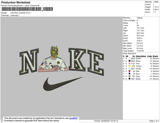Click the Trims value 24
Viewport: 160px width, 123px height.
point(138,25)
